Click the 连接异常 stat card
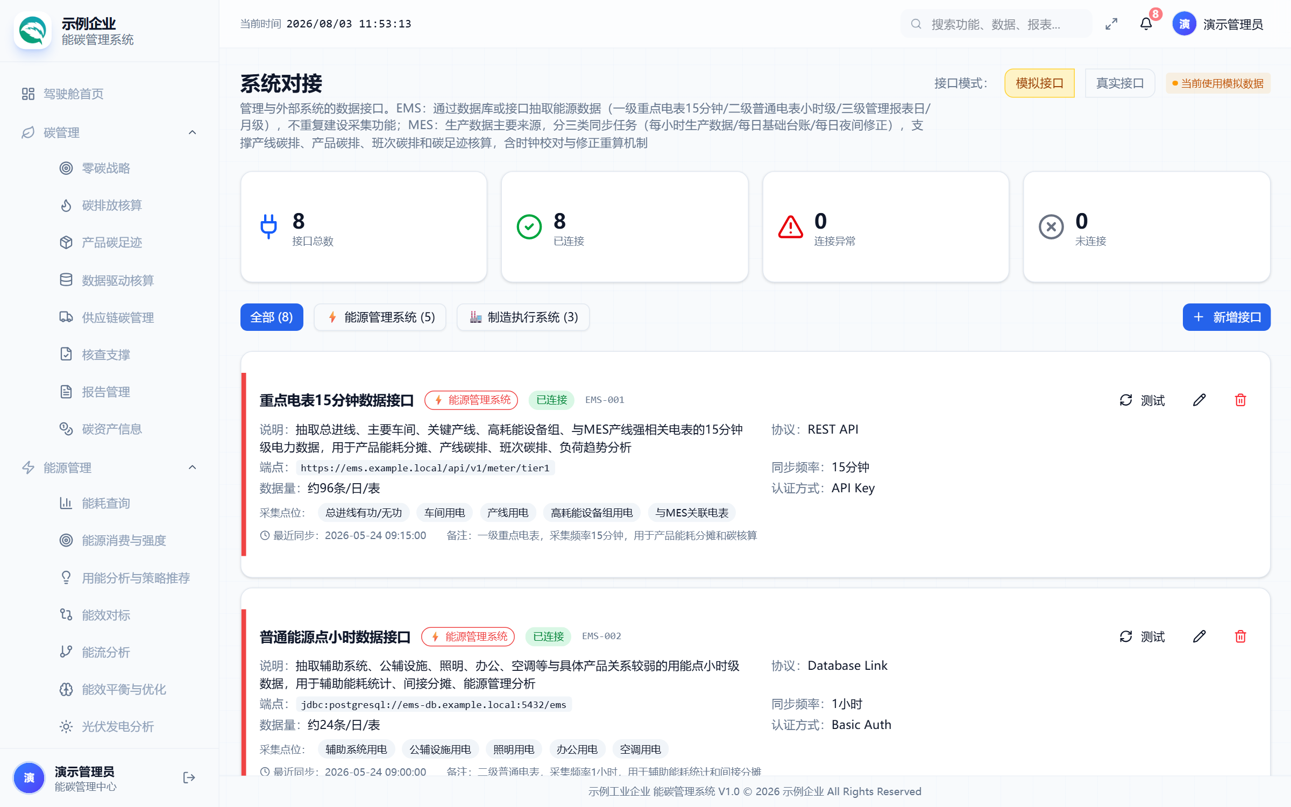The image size is (1291, 807). pos(885,226)
